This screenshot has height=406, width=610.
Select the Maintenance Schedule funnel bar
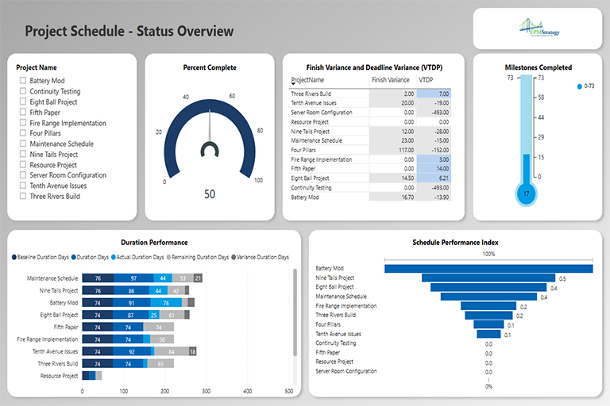coord(488,297)
